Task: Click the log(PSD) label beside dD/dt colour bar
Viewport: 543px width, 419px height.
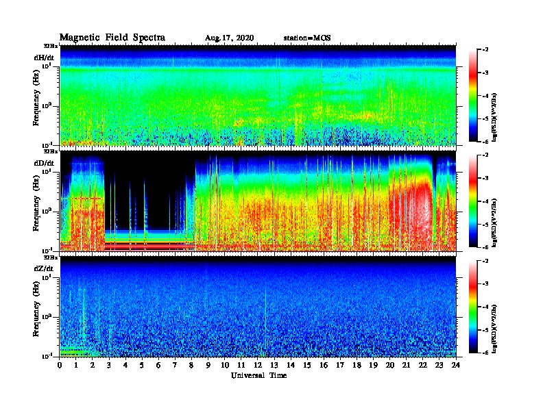Action: 494,223
